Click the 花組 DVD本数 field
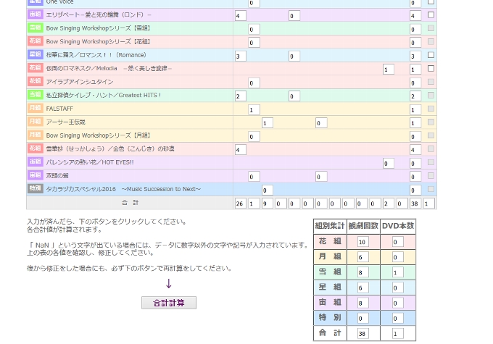 [x=398, y=242]
